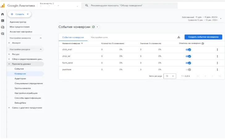
Task: Go to first page of the table
Action: [x=198, y=76]
